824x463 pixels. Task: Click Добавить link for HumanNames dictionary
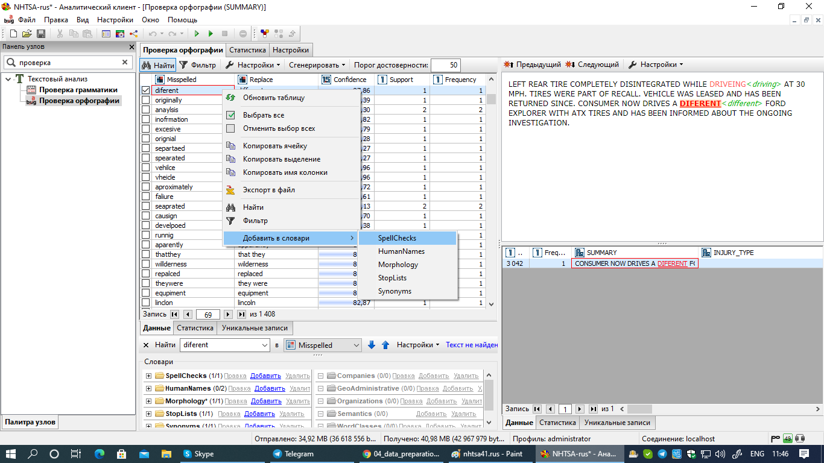click(269, 388)
